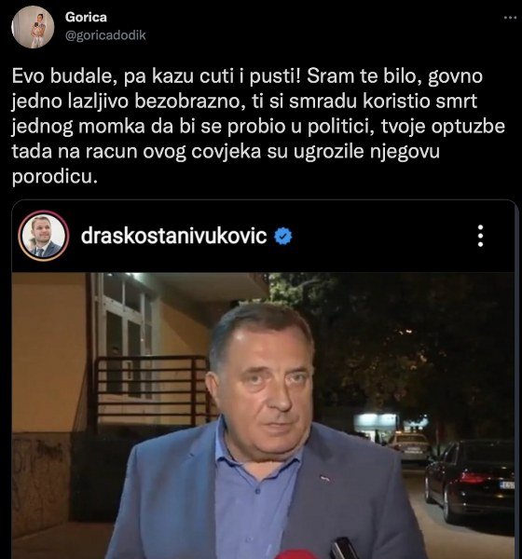Click the white car behind the black sedan
This screenshot has width=522, height=559.
tap(409, 447)
